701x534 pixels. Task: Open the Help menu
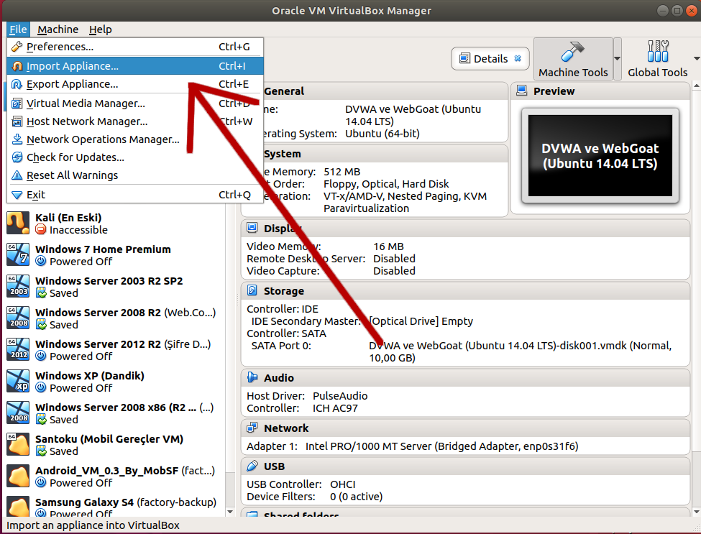[x=100, y=29]
